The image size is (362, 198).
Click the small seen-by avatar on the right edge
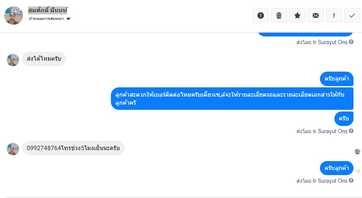click(x=357, y=151)
